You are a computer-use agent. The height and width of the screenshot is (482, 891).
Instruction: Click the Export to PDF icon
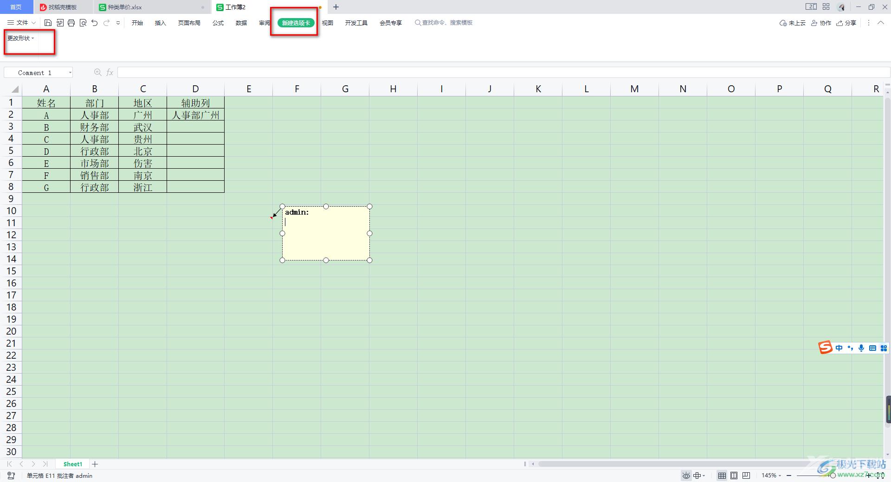[x=60, y=23]
